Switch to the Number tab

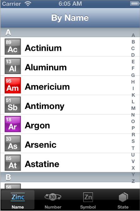(x=53, y=200)
